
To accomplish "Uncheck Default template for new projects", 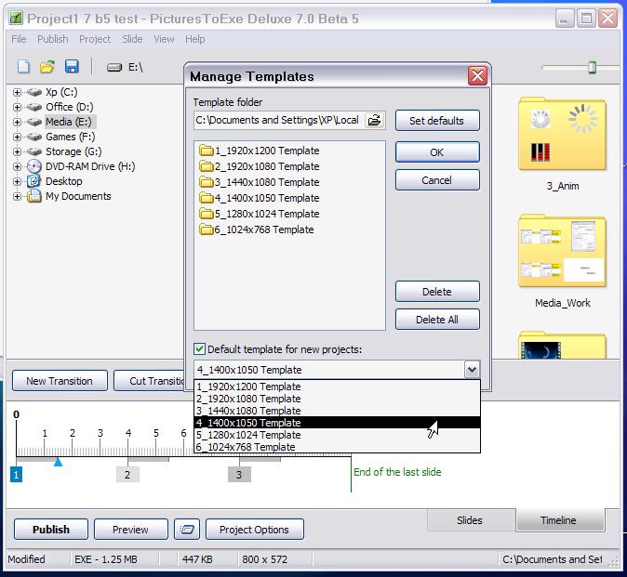I will click(x=200, y=349).
